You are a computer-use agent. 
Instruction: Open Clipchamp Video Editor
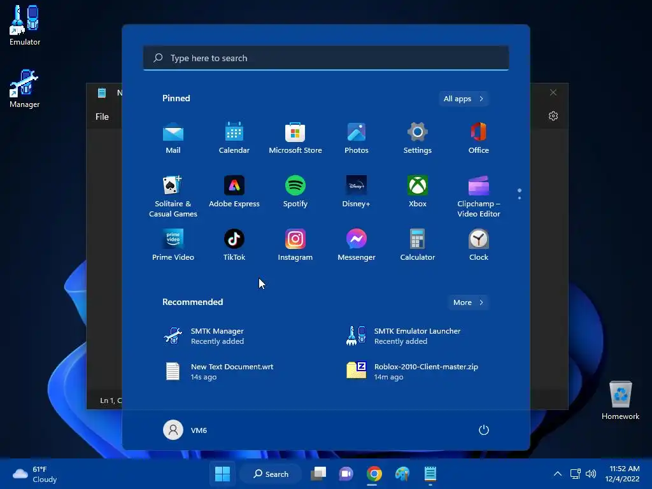479,197
